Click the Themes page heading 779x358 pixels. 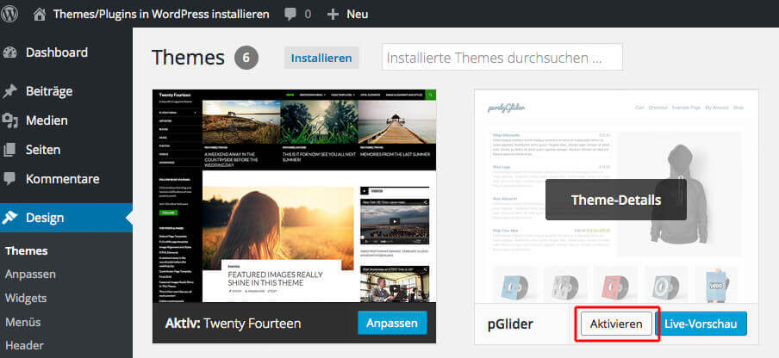point(189,58)
